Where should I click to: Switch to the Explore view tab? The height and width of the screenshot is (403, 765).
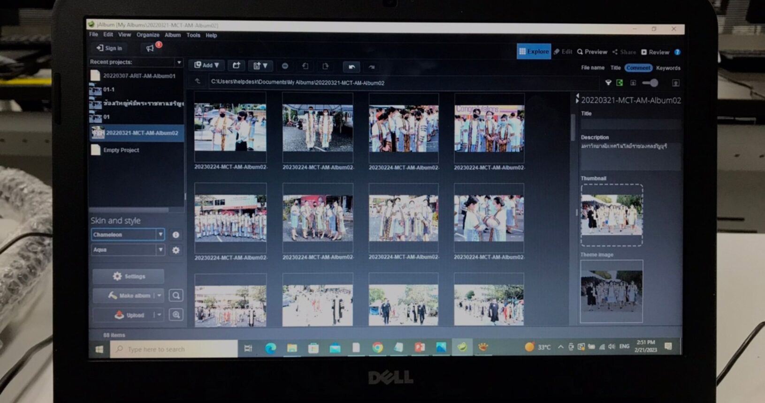tap(534, 52)
